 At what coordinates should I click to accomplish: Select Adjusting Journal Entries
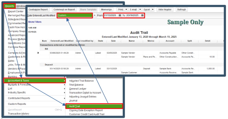[82, 97]
